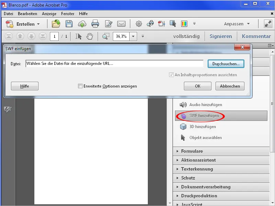Close the document with menu bar X

click(272, 13)
